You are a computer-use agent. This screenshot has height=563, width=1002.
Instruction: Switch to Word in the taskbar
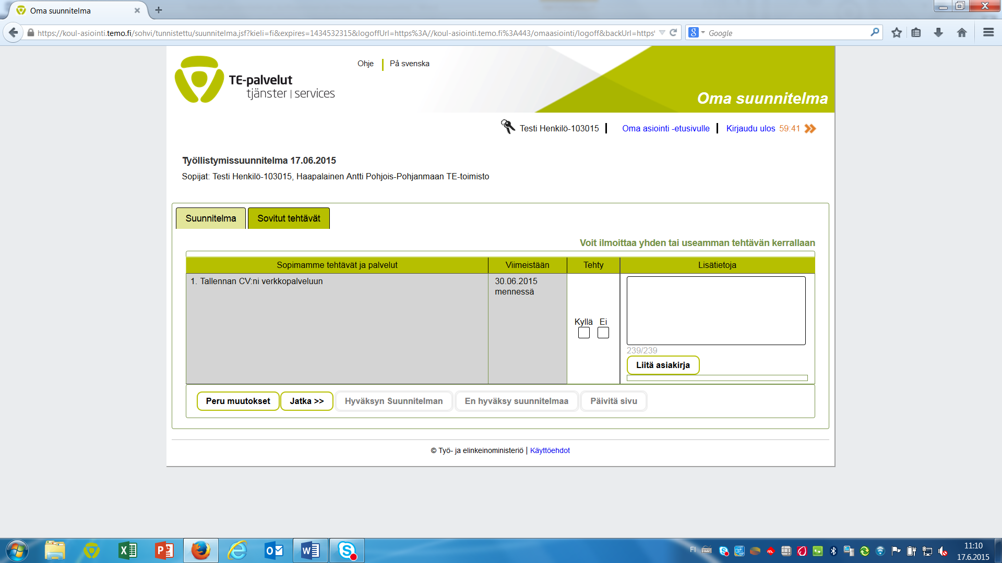point(311,550)
